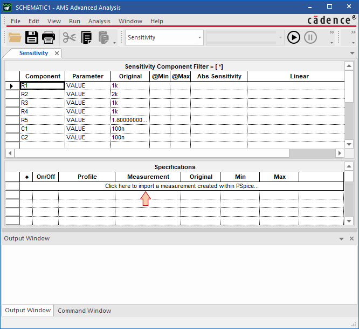The width and height of the screenshot is (359, 329).
Task: Select the R3 component cell
Action: pos(42,103)
